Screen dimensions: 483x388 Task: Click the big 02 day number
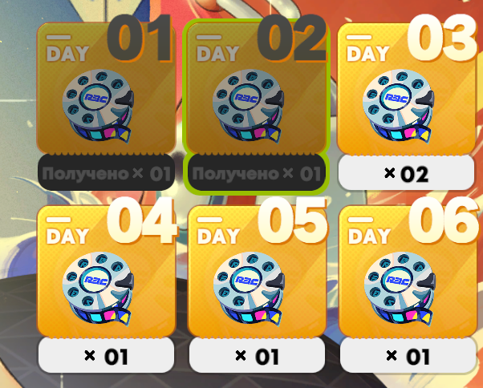292,38
